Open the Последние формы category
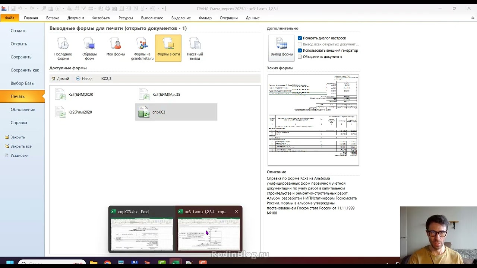 tap(63, 48)
